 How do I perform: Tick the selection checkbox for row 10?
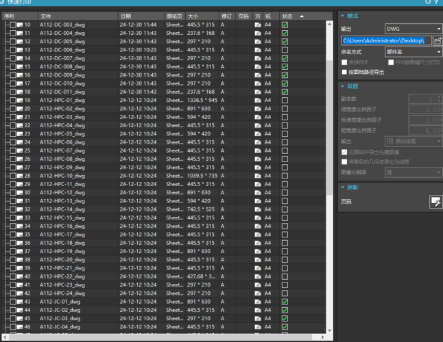click(x=12, y=25)
